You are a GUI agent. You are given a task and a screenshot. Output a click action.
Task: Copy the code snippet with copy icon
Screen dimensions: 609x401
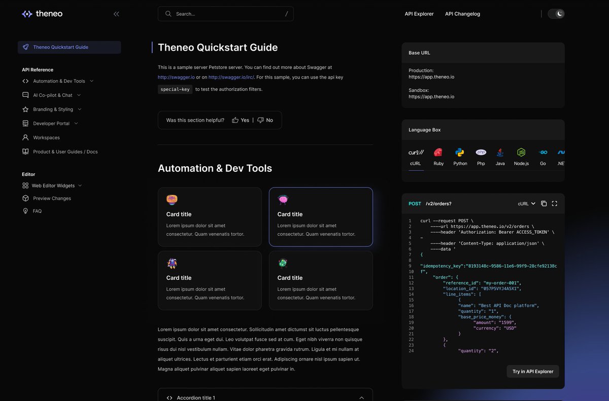544,204
